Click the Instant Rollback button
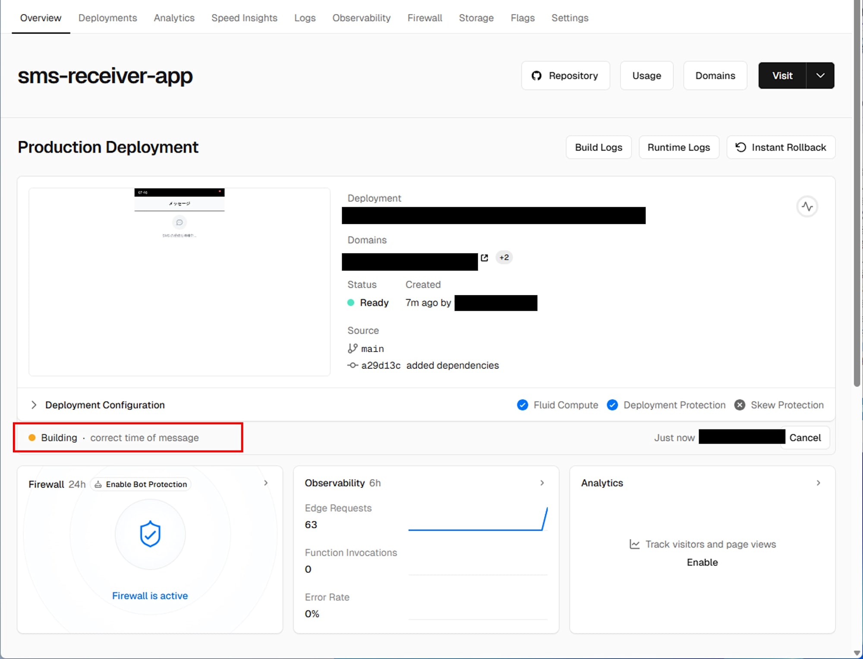The image size is (863, 659). [x=781, y=147]
